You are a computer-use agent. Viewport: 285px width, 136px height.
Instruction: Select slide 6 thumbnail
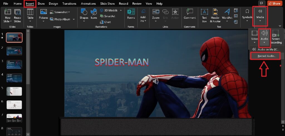[x=14, y=105]
